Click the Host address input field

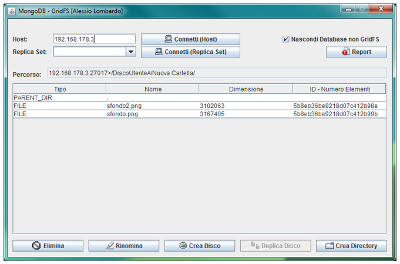(x=94, y=39)
